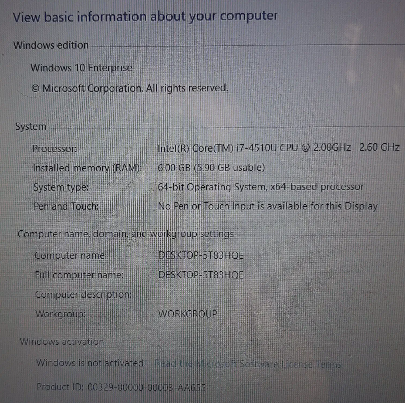The height and width of the screenshot is (403, 405).
Task: Click the 'WORKGROUP' value
Action: 188,314
